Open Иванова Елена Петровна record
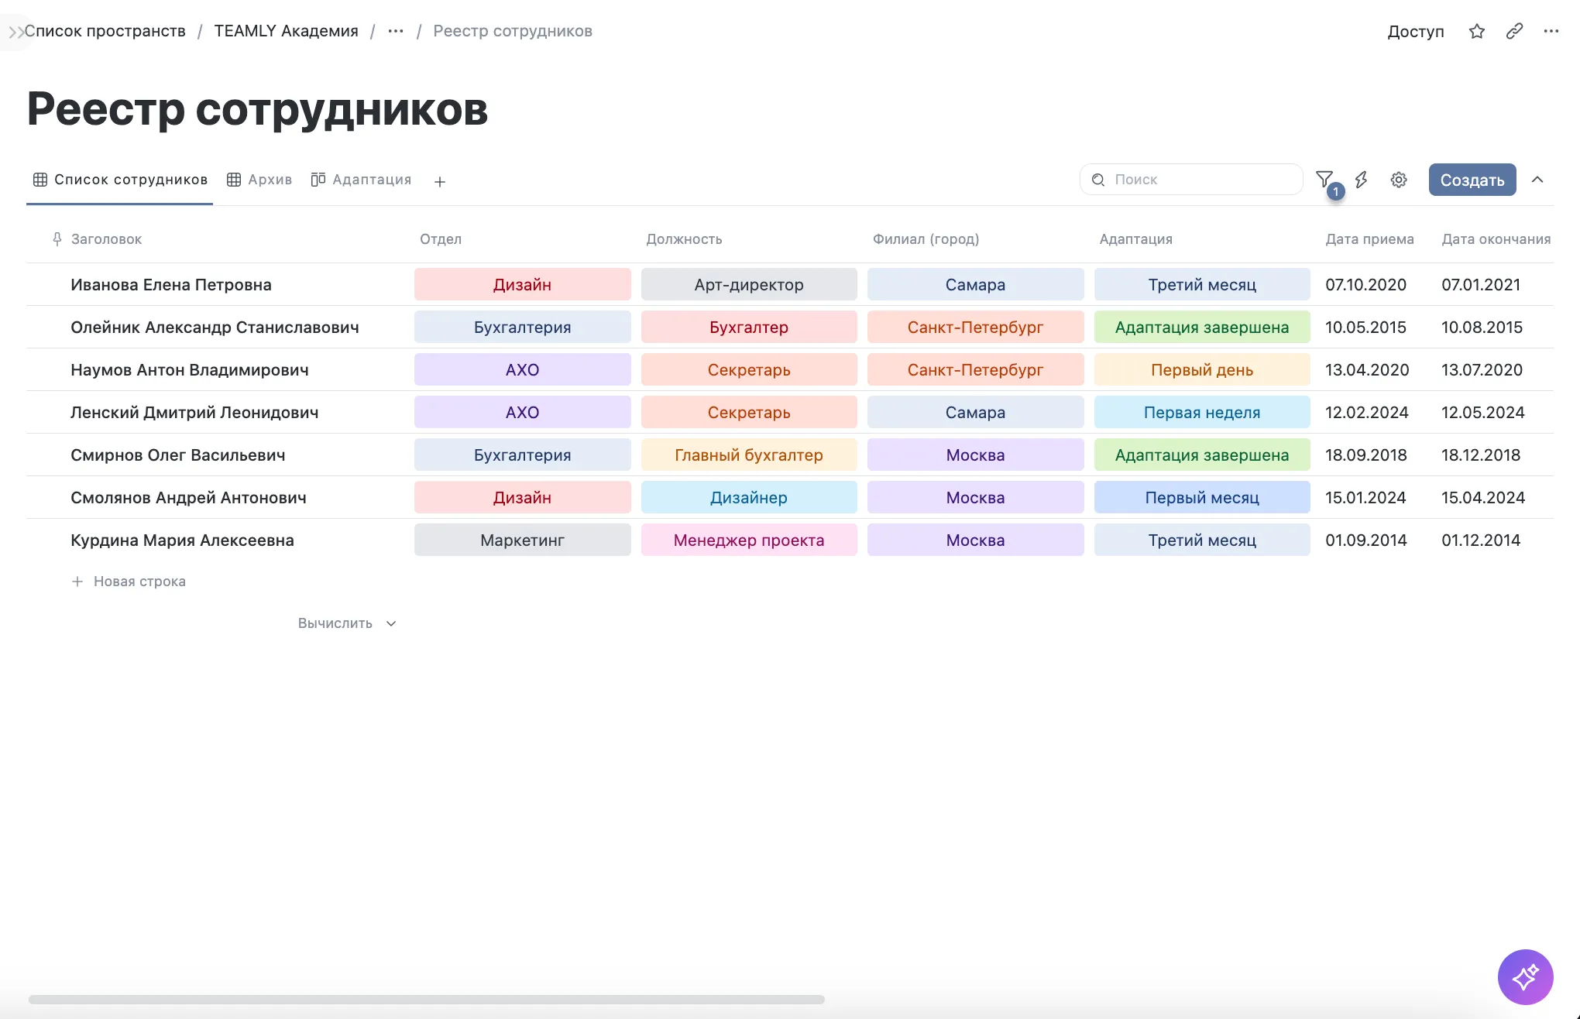This screenshot has width=1580, height=1019. [171, 285]
